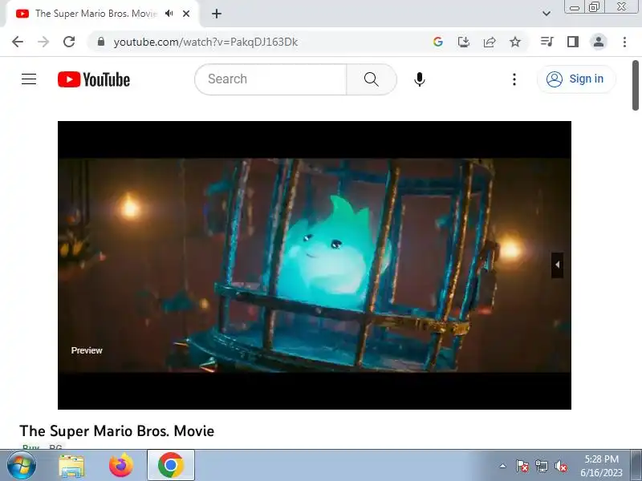The height and width of the screenshot is (481, 642).
Task: Click the magnifier search button
Action: tap(372, 79)
